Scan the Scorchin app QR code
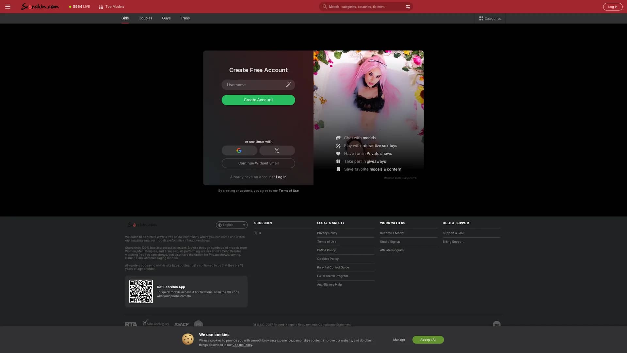The height and width of the screenshot is (353, 627). coord(141,292)
